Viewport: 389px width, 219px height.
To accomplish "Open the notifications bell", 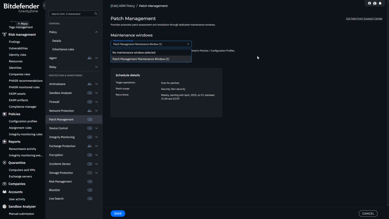I will tap(380, 3).
